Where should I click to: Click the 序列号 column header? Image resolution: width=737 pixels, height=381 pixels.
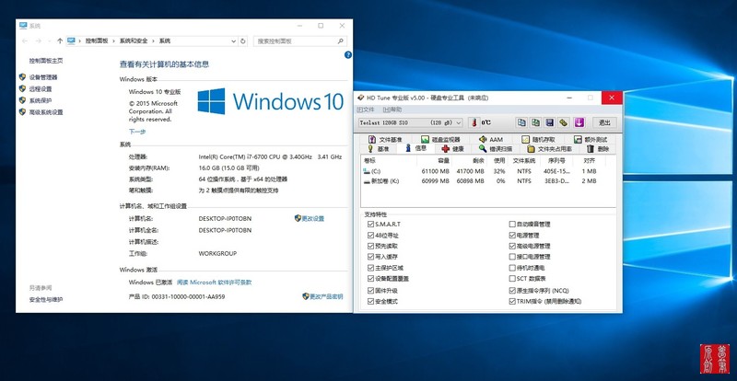(x=556, y=161)
